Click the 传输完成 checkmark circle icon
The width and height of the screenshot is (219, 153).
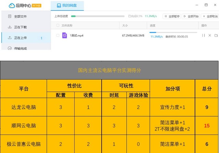10,48
